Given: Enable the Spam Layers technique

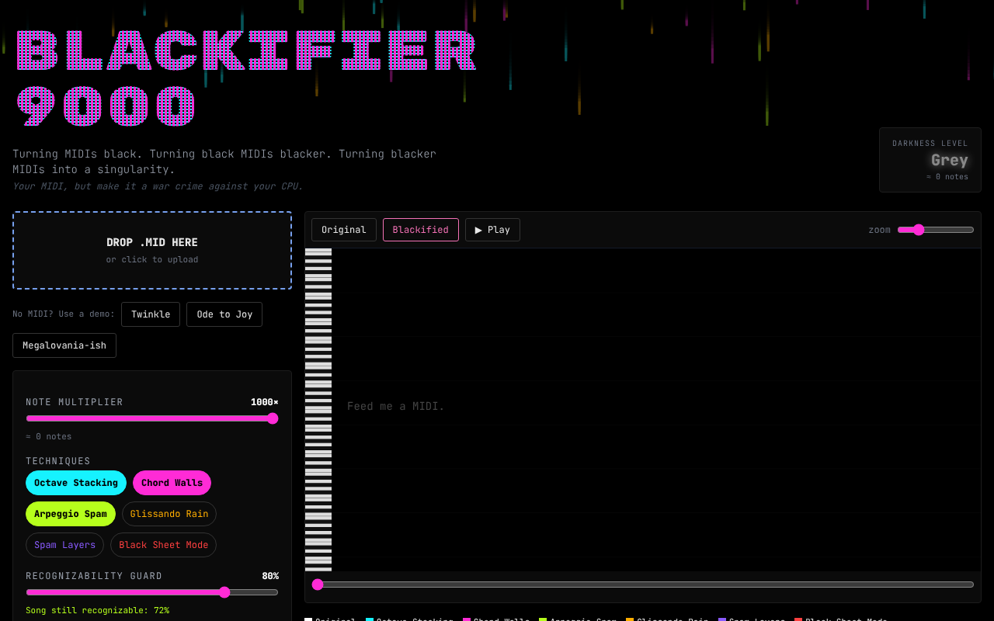Looking at the screenshot, I should 64,545.
